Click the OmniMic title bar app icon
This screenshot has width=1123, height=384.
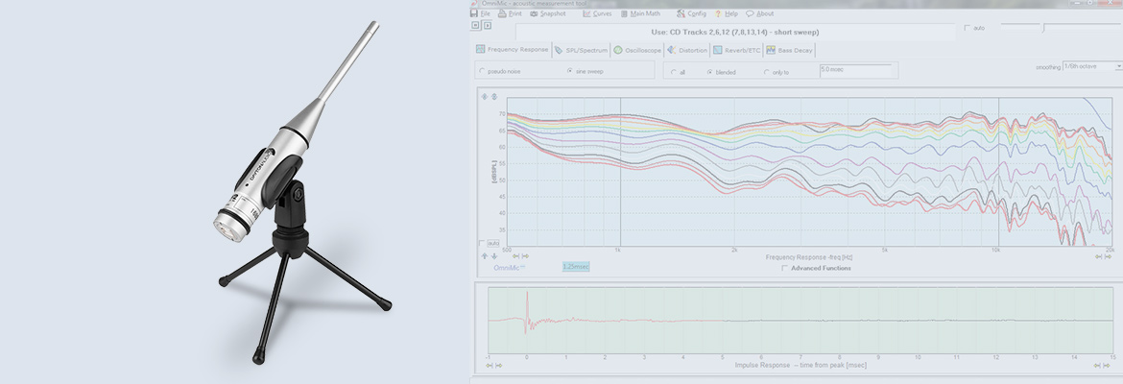[474, 4]
